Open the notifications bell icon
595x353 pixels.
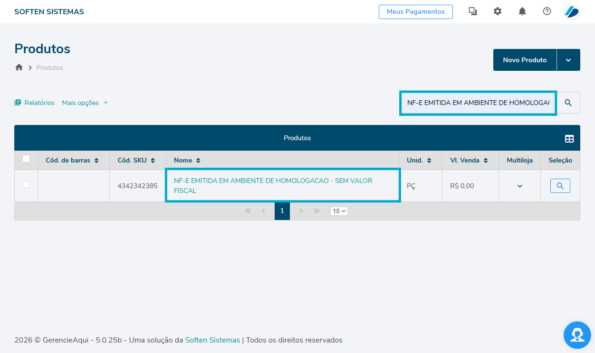pos(522,11)
